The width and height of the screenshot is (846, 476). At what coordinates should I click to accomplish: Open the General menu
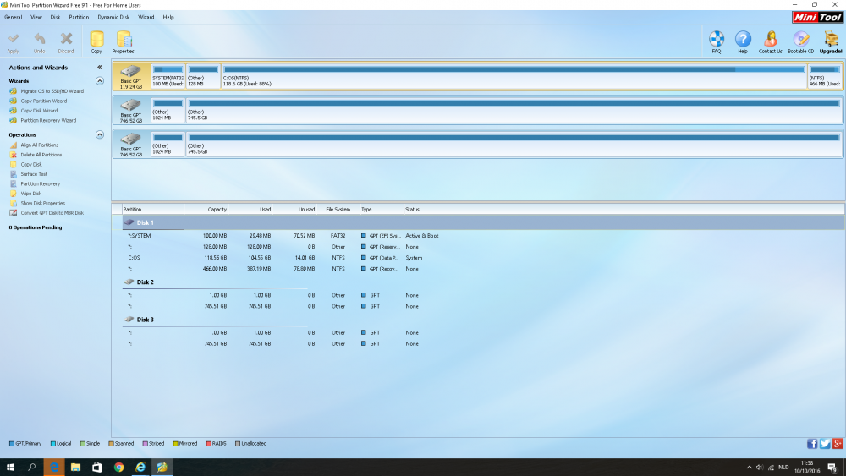point(13,17)
